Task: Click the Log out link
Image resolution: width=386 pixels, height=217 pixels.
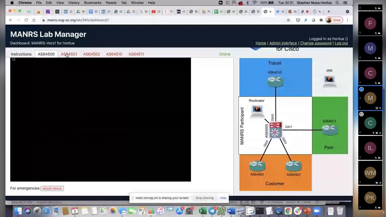Action: (341, 43)
